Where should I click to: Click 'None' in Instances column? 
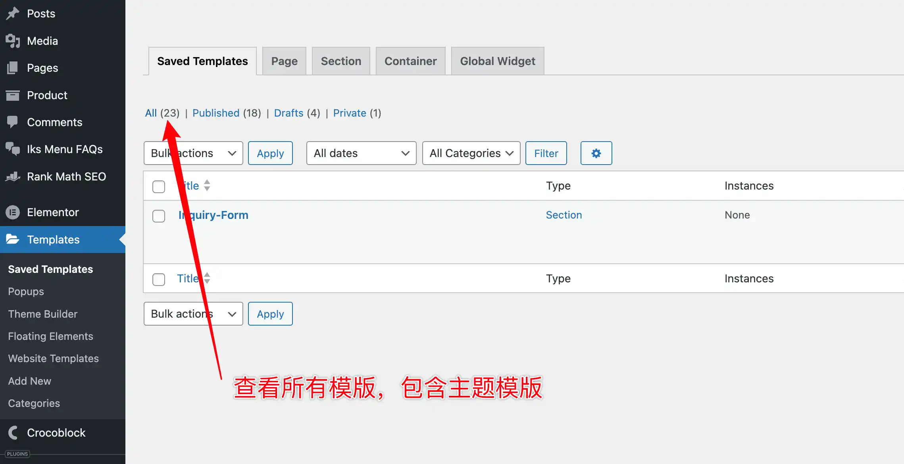737,215
